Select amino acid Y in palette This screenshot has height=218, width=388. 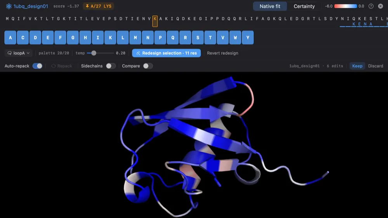coord(248,38)
